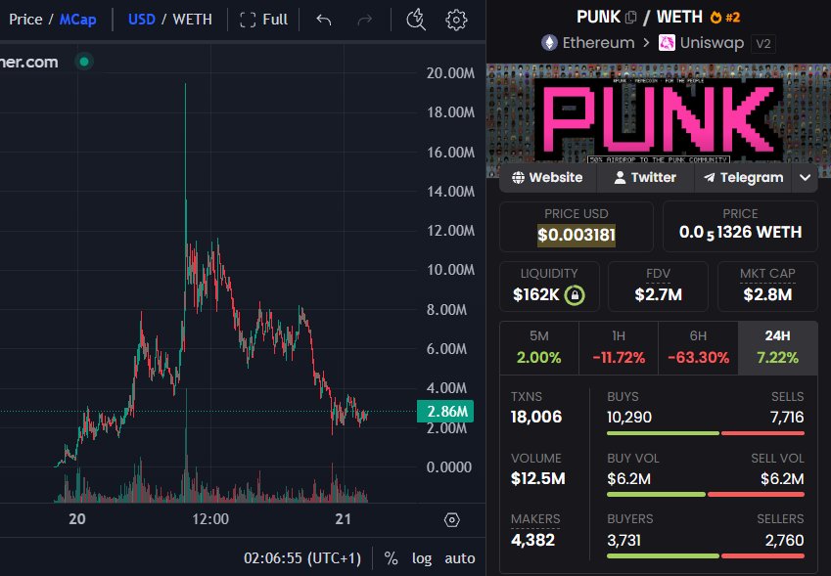Screen dimensions: 831x576
Task: Click the SELLS 7,716 value
Action: 787,418
